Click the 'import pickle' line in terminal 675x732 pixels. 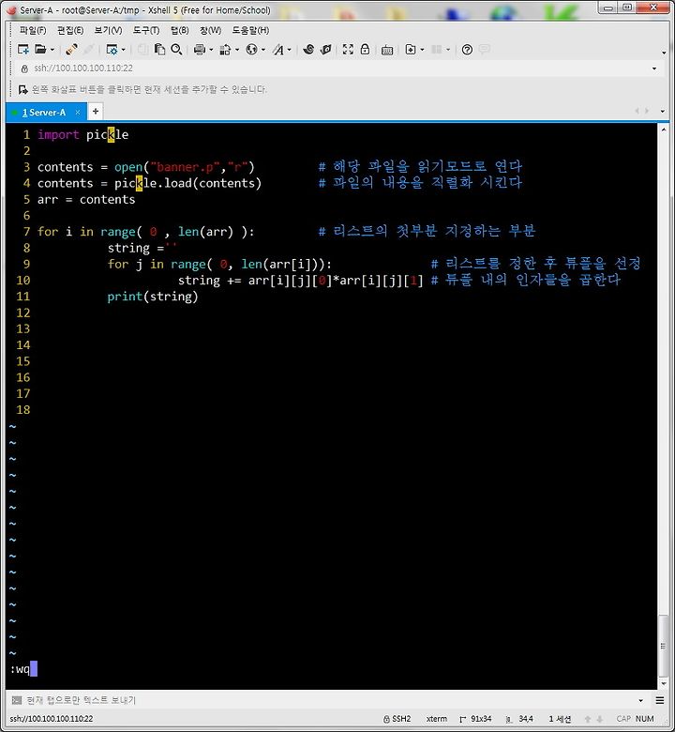click(83, 135)
